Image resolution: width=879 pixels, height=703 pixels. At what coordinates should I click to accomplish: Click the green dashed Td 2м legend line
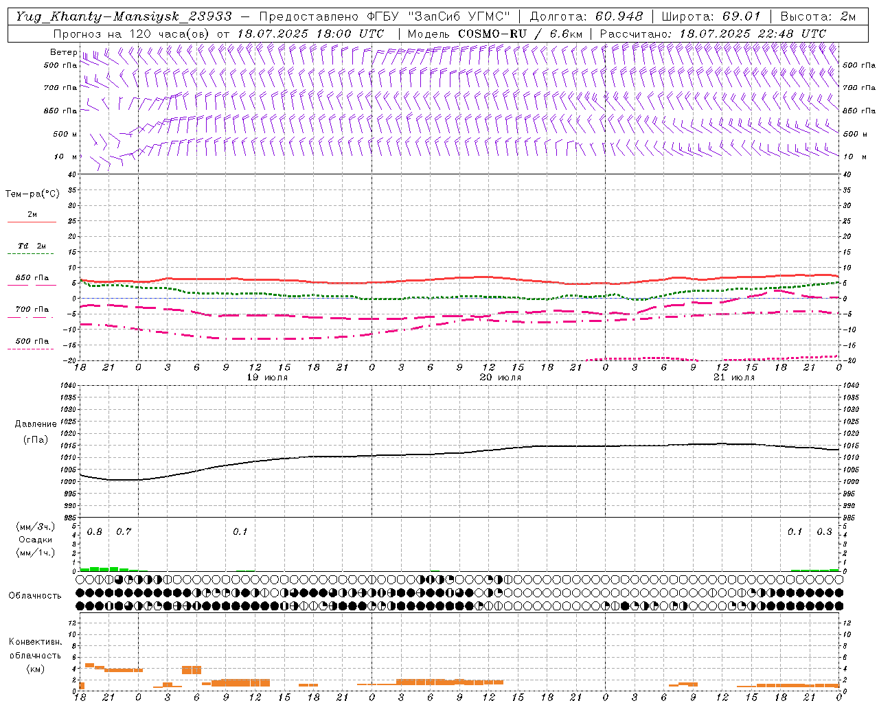[32, 254]
